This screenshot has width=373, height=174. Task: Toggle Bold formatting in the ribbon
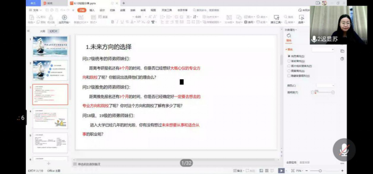113,22
